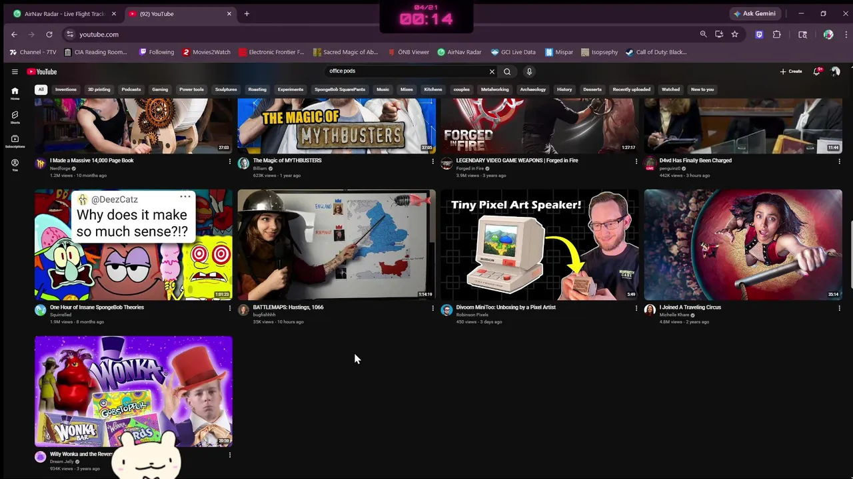Viewport: 853px width, 479px height.
Task: Play the Traveling Circus video thumbnail
Action: point(743,245)
